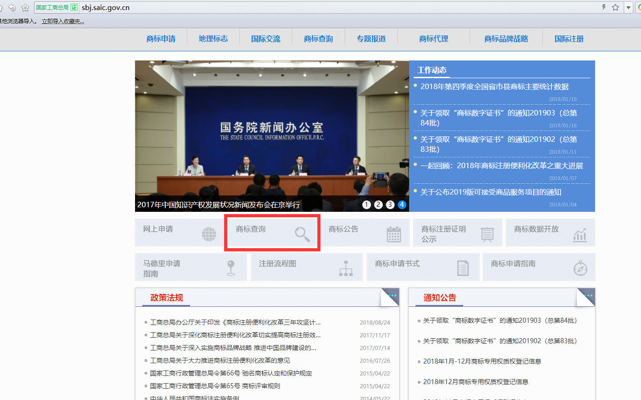Click the compass icon on 商标申请指南 tile
The image size is (641, 400).
580,269
